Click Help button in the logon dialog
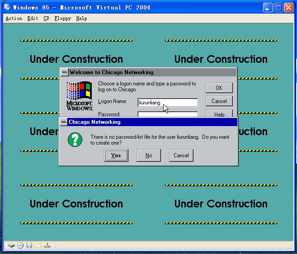The image size is (297, 254). pyautogui.click(x=219, y=113)
